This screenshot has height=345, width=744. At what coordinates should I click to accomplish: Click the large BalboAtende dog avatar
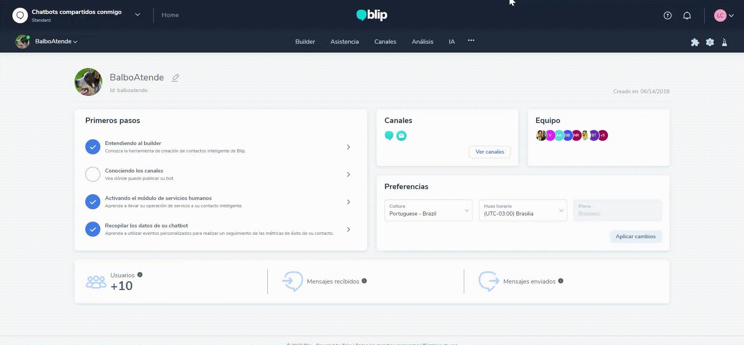[88, 82]
